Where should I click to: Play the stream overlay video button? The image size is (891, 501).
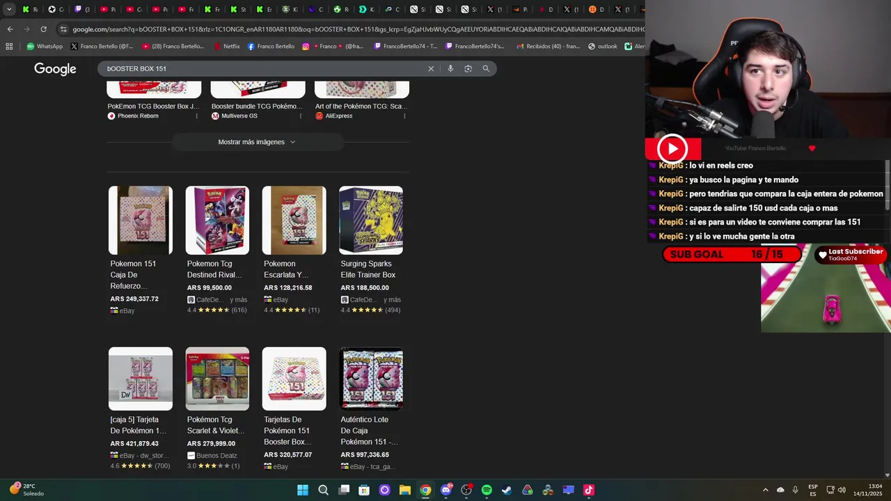point(672,148)
